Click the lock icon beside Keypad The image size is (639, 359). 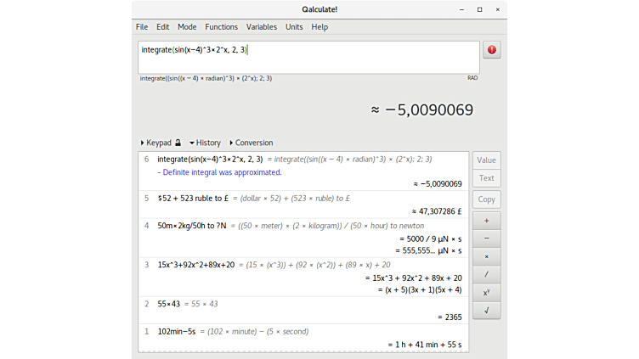178,143
